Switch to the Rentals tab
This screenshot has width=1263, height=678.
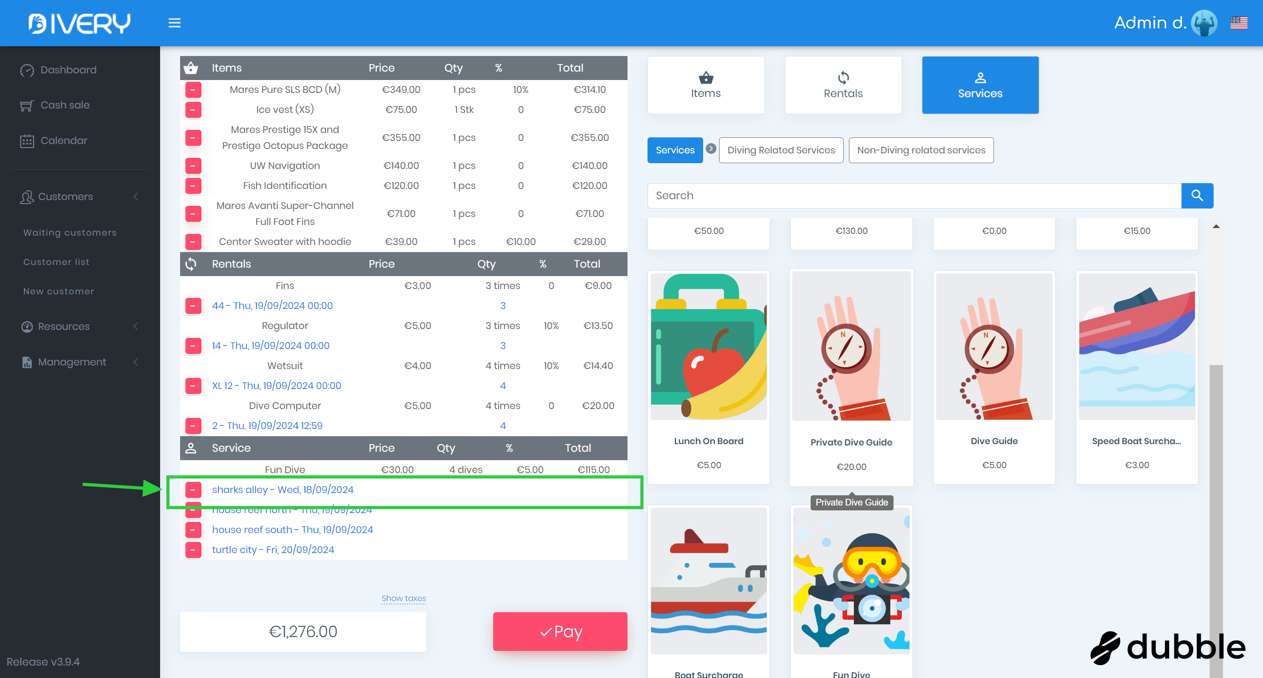click(843, 85)
